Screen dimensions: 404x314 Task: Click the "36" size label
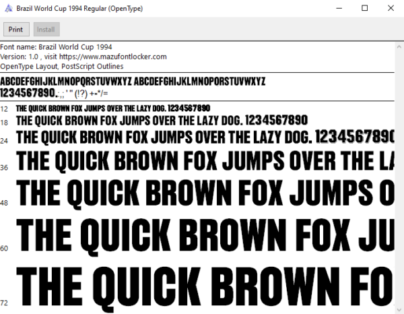coord(4,168)
